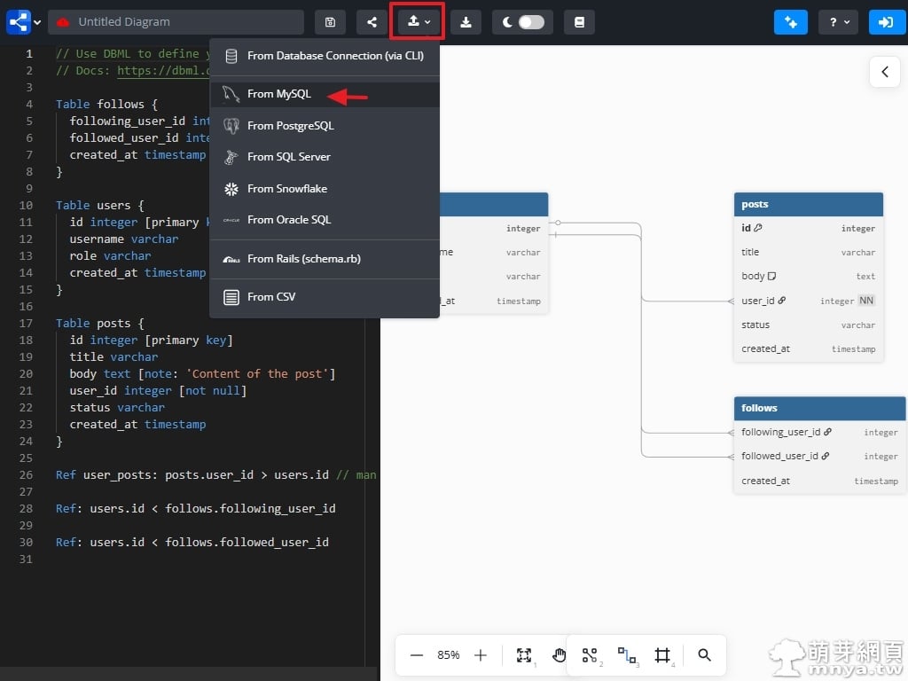This screenshot has width=908, height=681.
Task: Open the documentation book icon
Action: click(579, 22)
